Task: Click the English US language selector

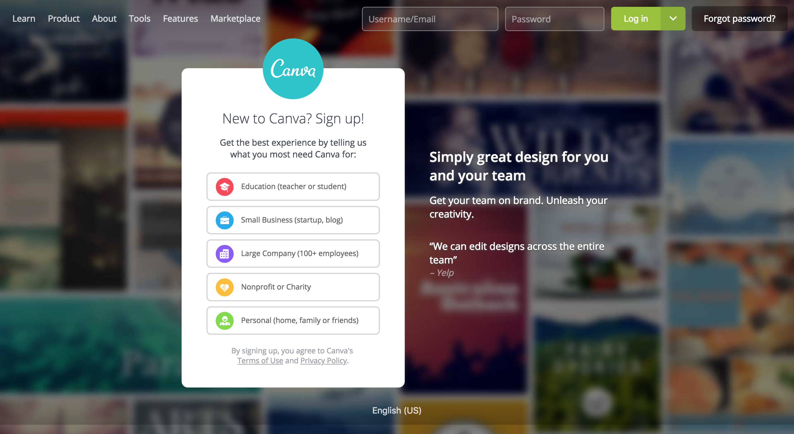Action: (396, 411)
